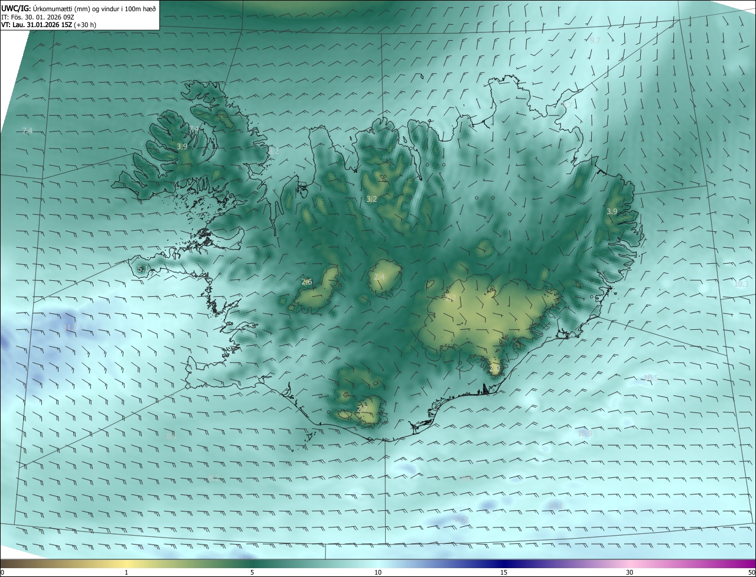756x577 pixels.
Task: Click the 2.9 value label at Vatnajökull's southern tip
Action: 495,368
